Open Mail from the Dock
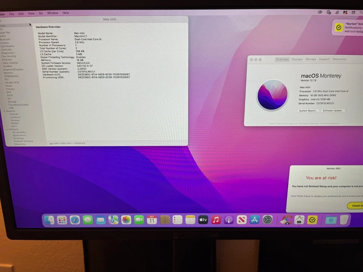363x272 pixels. [x=100, y=219]
